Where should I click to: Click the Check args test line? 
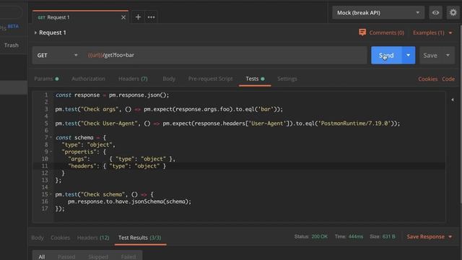click(169, 109)
